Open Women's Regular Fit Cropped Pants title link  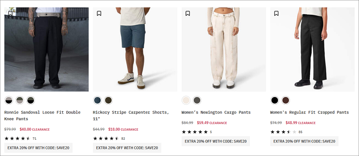pyautogui.click(x=309, y=113)
